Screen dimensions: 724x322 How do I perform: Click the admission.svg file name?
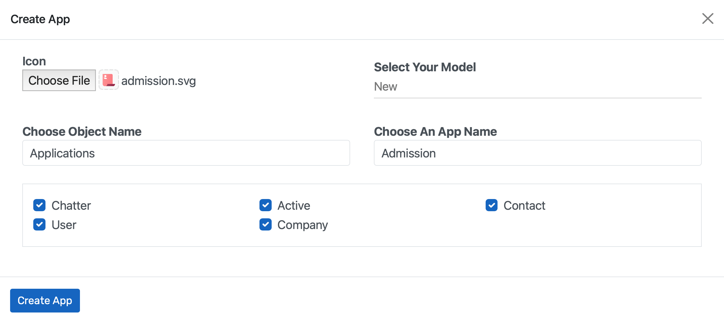159,80
